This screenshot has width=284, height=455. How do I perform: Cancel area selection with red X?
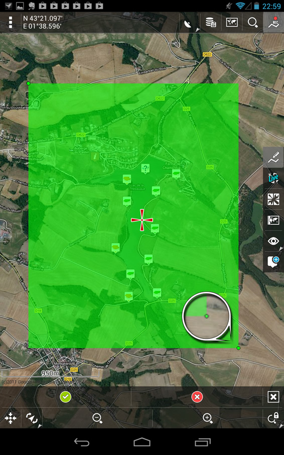coord(197,397)
